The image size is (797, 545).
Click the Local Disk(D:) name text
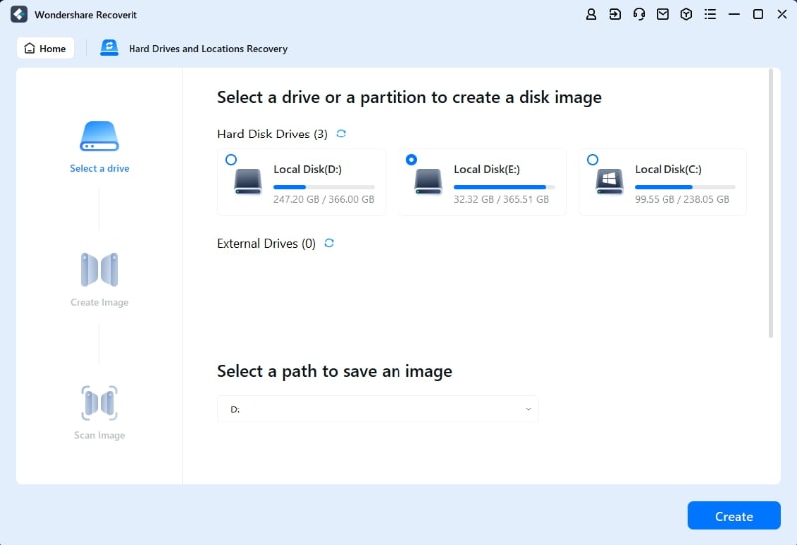pyautogui.click(x=307, y=169)
